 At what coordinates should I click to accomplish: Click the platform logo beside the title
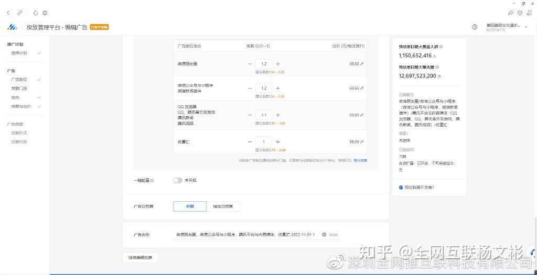(x=13, y=27)
